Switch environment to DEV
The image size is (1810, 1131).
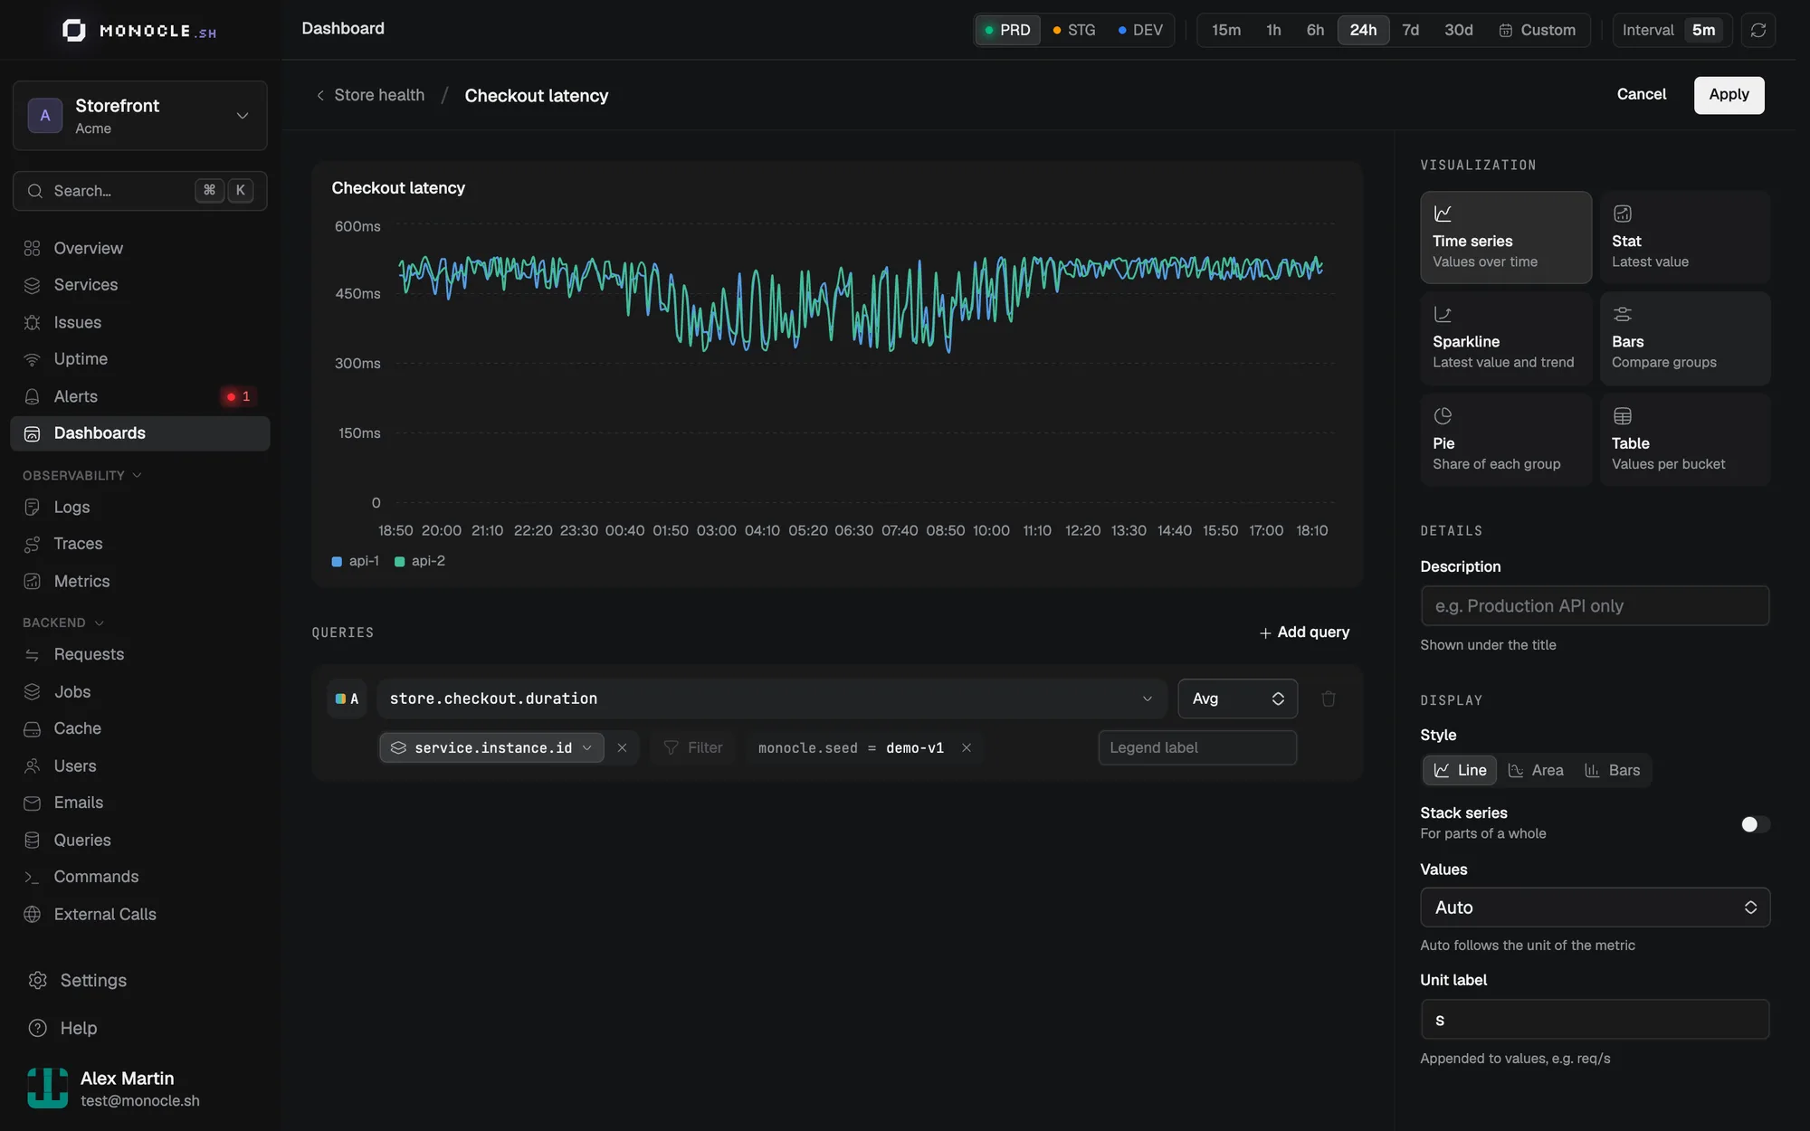[1140, 30]
